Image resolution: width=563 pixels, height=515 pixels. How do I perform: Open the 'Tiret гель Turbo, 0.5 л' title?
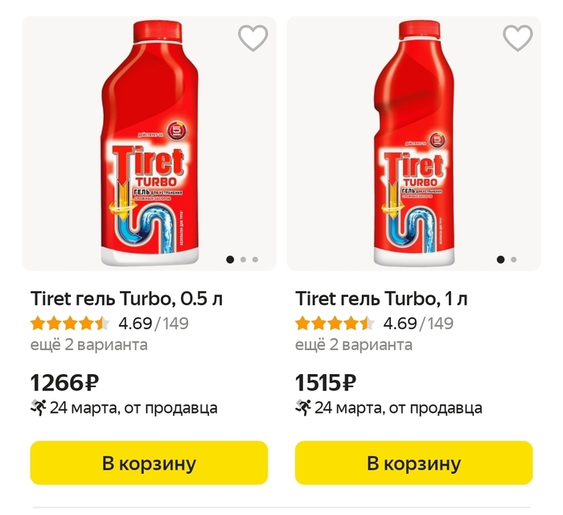126,299
